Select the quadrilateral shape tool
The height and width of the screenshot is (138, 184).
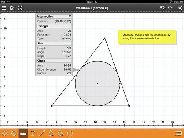click(61, 133)
